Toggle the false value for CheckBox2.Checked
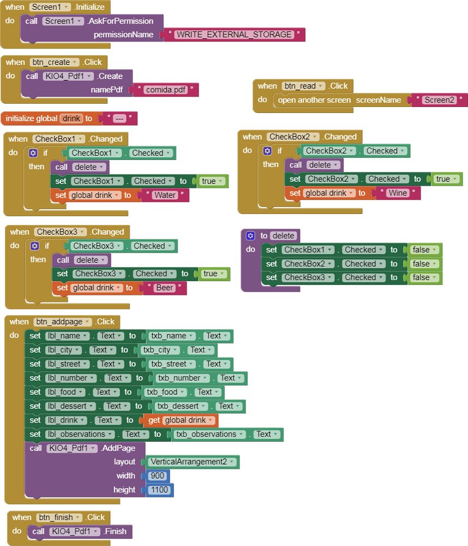 pos(425,264)
